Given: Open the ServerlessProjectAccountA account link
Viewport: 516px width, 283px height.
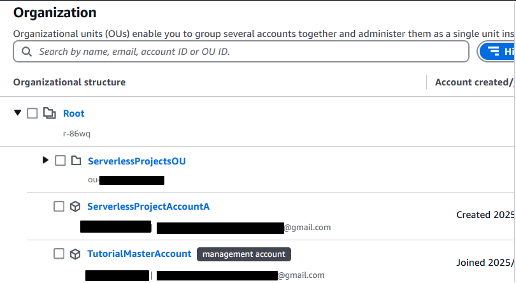Looking at the screenshot, I should (x=148, y=207).
